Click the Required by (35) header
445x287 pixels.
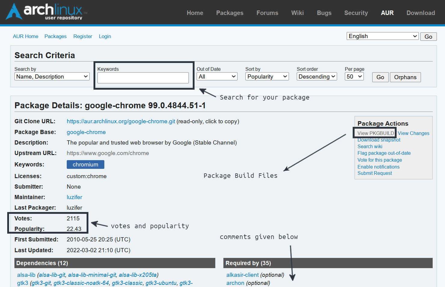click(x=328, y=263)
